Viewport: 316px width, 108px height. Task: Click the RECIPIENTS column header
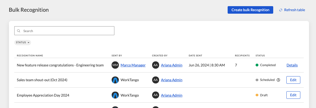tap(242, 56)
